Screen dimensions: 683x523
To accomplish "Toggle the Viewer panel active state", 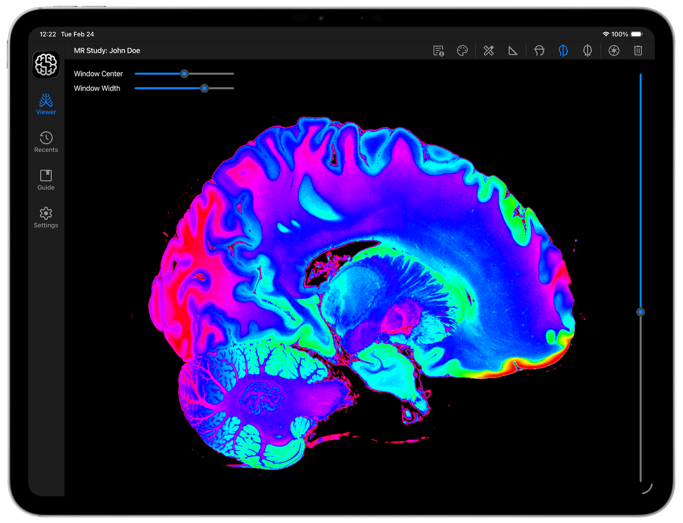I will 46,104.
